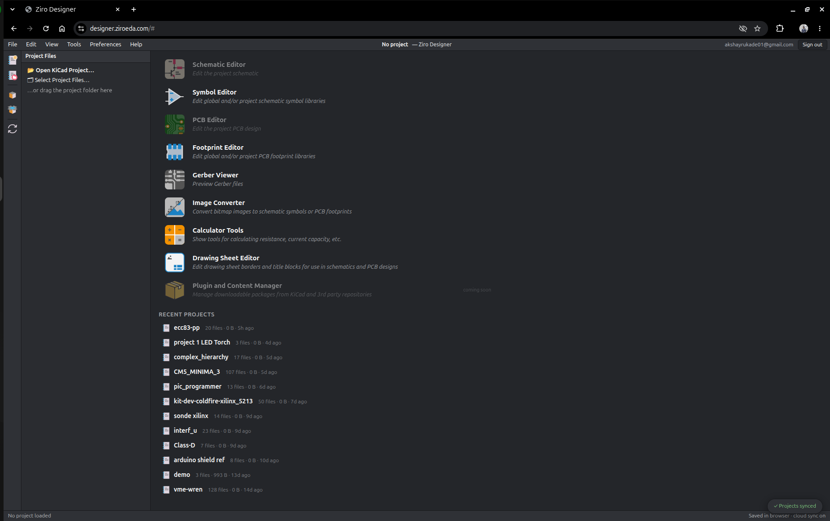Click the Sign out button
Screen dimensions: 830x521
tap(812, 45)
